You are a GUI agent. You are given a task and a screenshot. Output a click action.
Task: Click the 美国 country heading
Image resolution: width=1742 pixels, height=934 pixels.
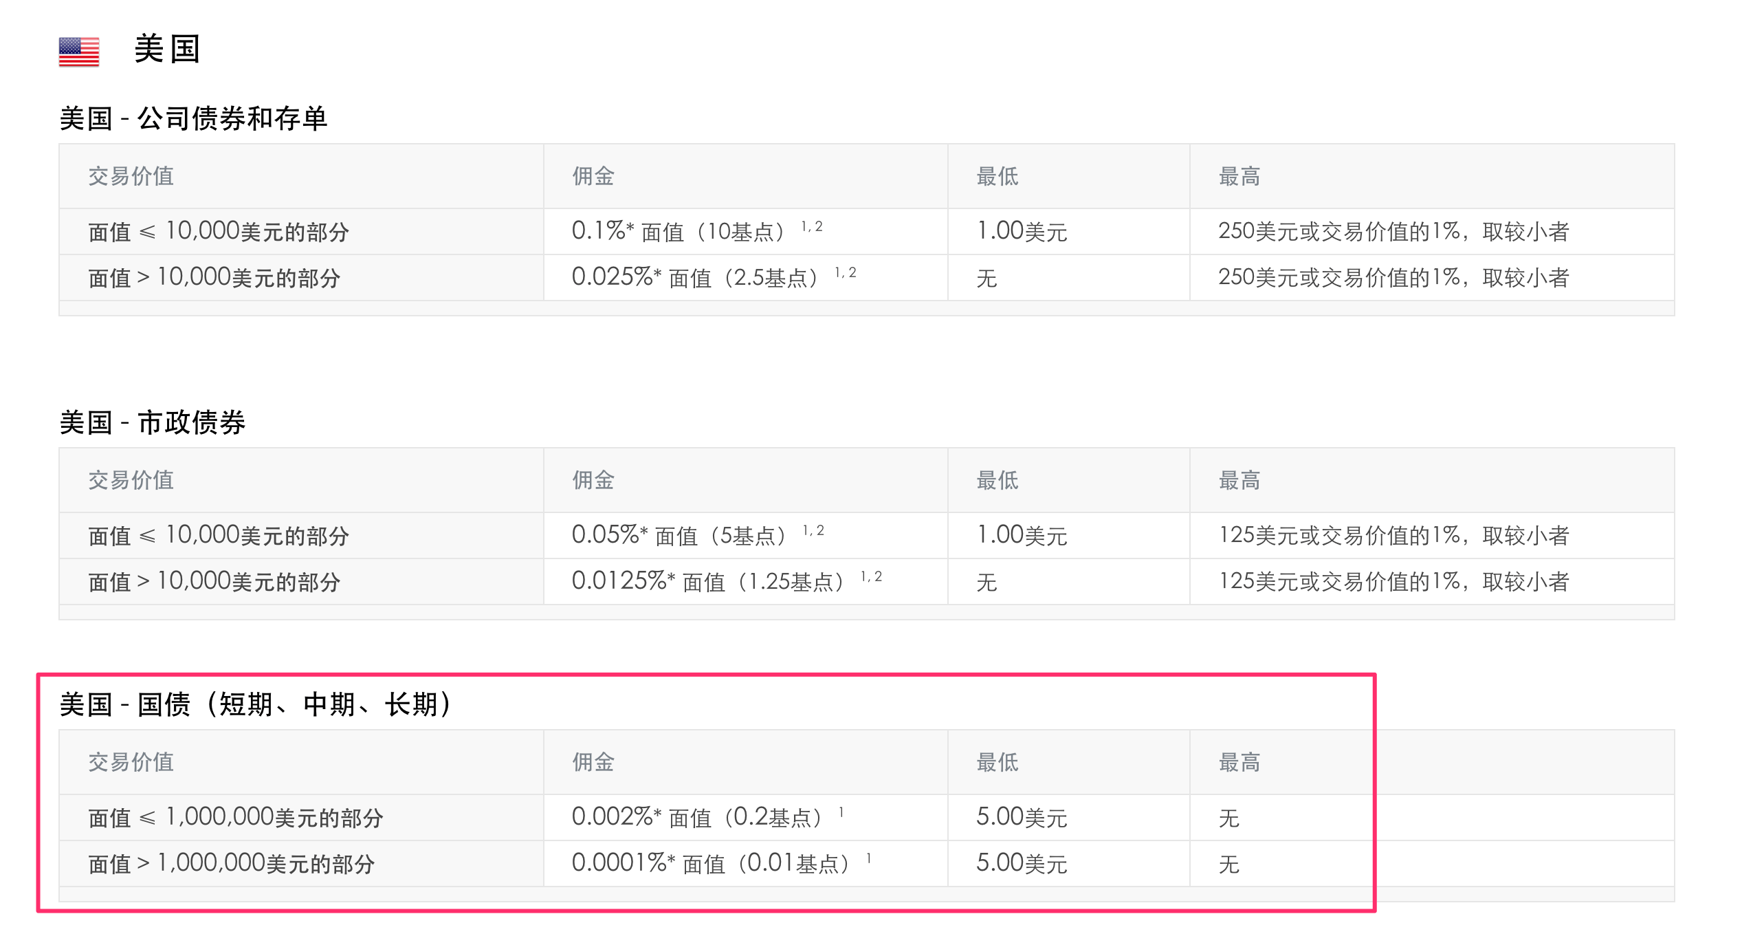(x=167, y=50)
